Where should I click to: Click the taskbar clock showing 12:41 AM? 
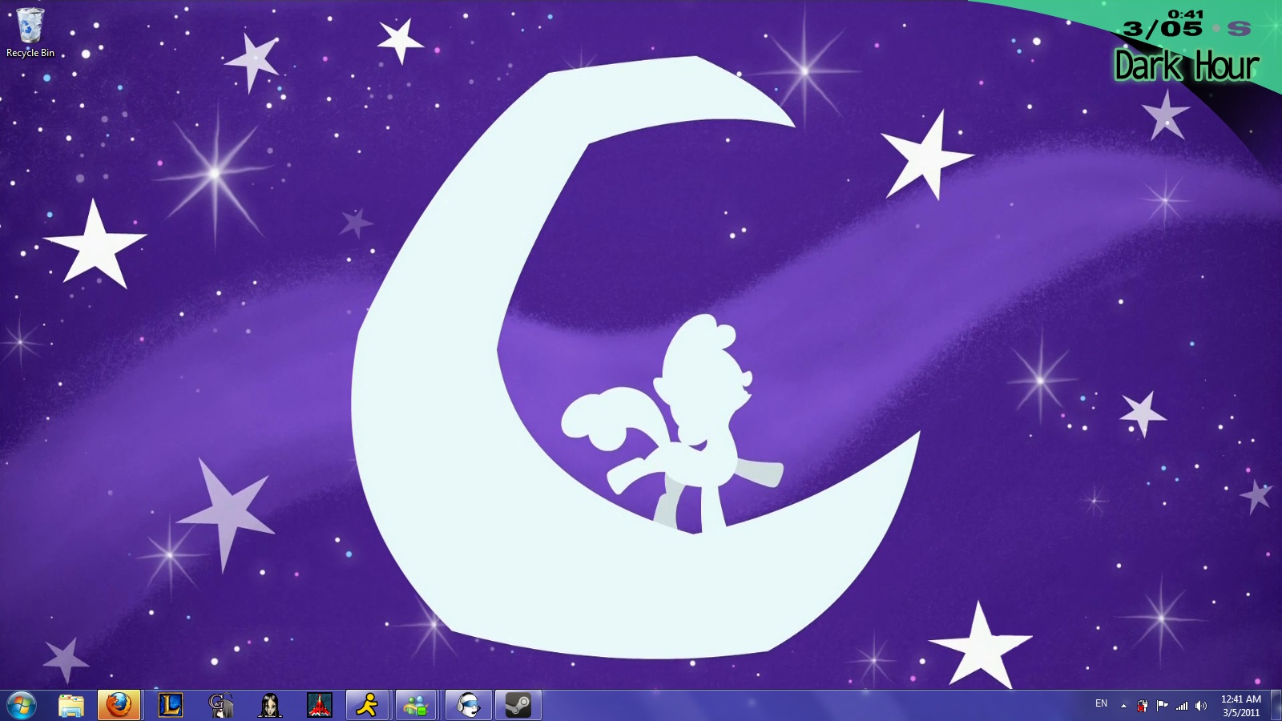(1240, 706)
